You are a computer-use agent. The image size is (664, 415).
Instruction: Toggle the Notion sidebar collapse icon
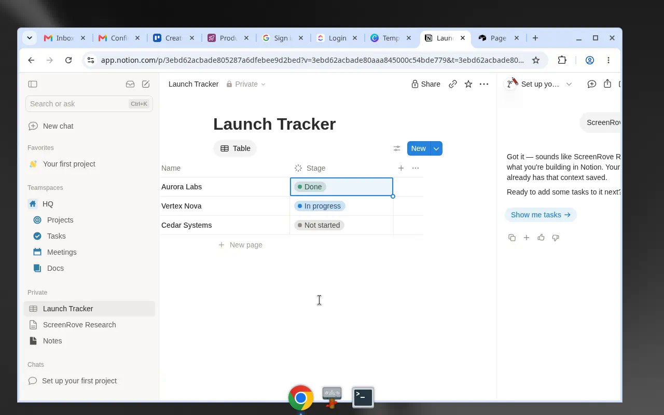pos(33,84)
